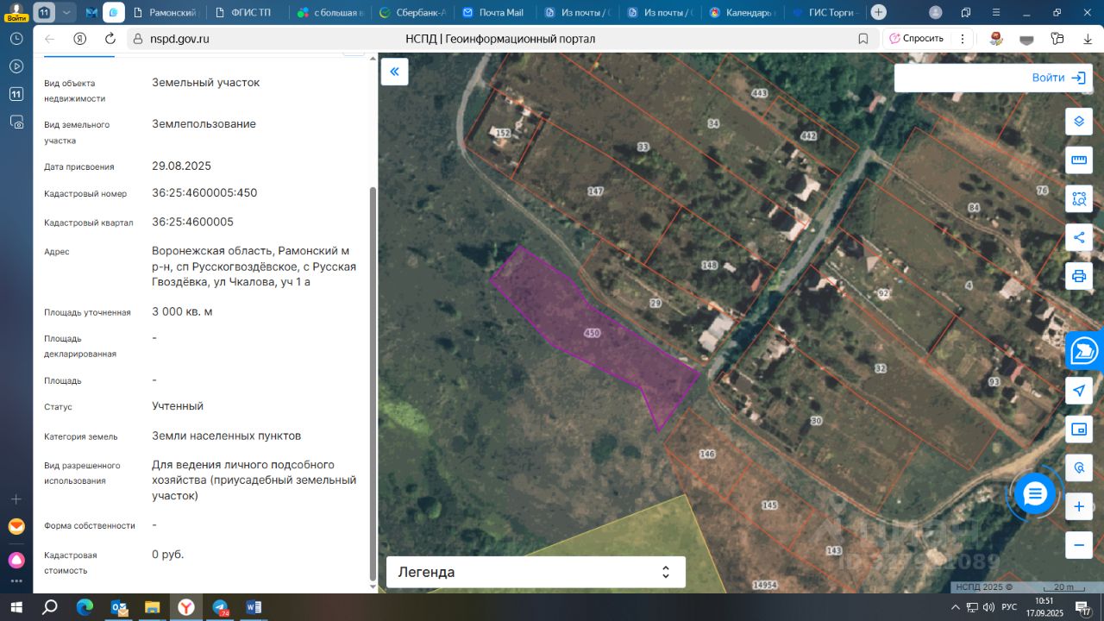Click the date value 29.08.2025
The image size is (1104, 621).
click(x=181, y=166)
